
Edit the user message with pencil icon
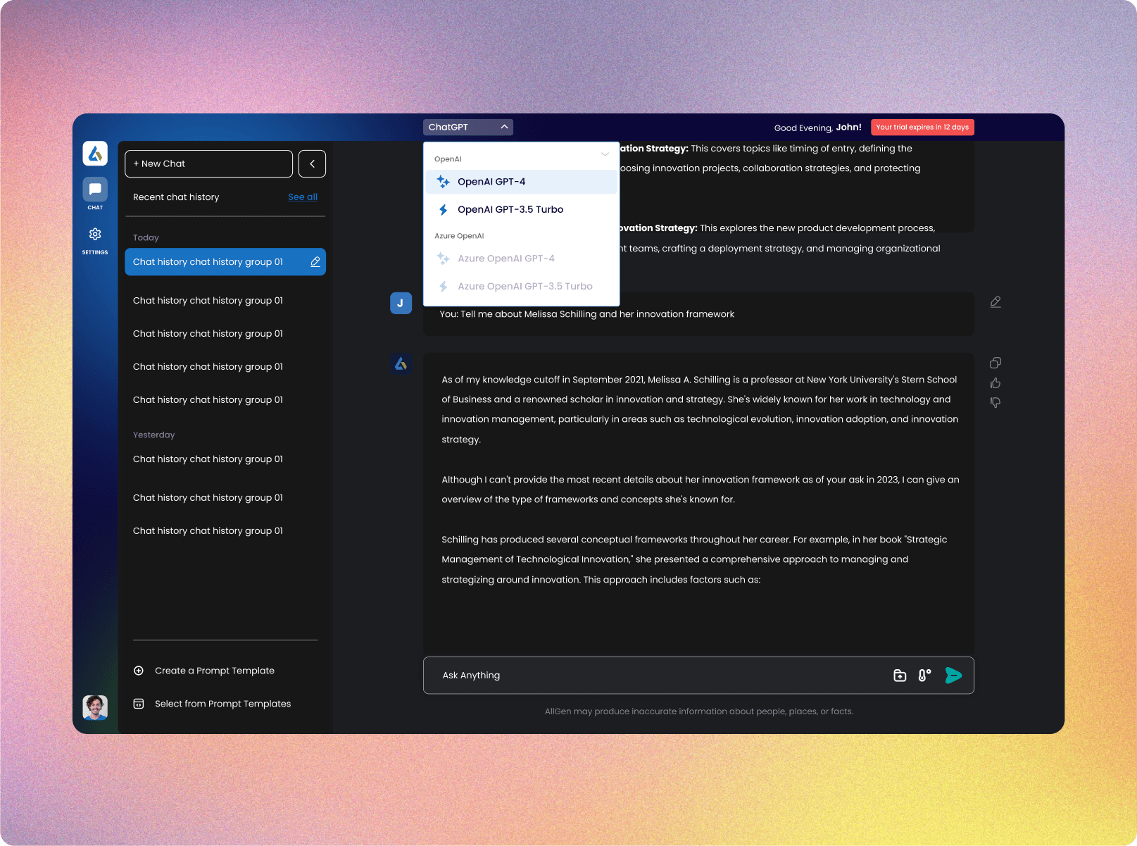[x=995, y=301]
